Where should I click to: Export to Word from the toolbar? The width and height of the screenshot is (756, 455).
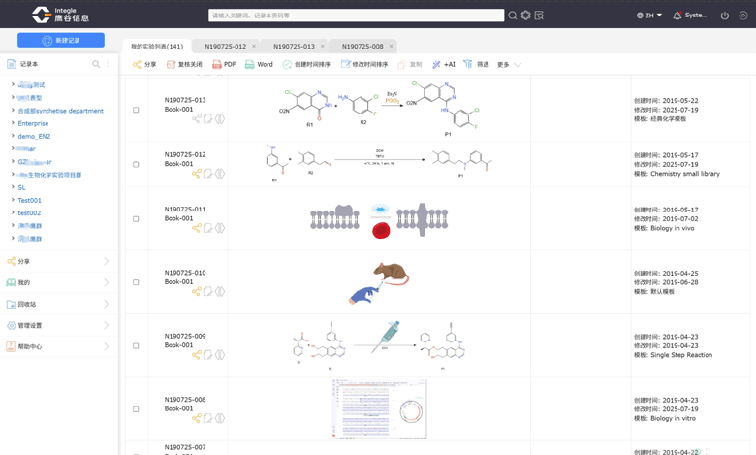250,65
